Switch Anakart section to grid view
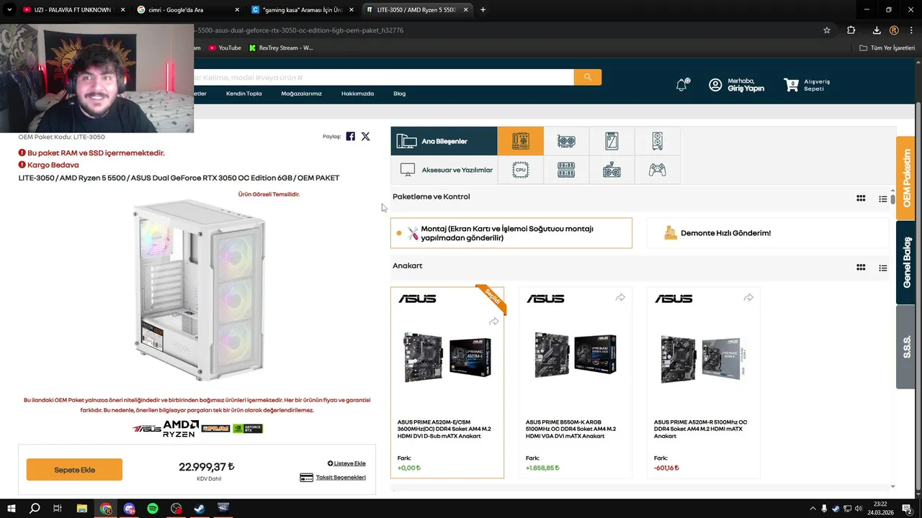This screenshot has height=518, width=922. tap(861, 268)
